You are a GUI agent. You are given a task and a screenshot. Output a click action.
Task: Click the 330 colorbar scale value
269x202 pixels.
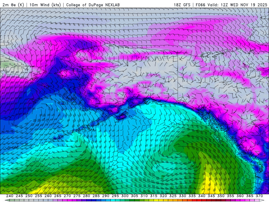point(183,196)
